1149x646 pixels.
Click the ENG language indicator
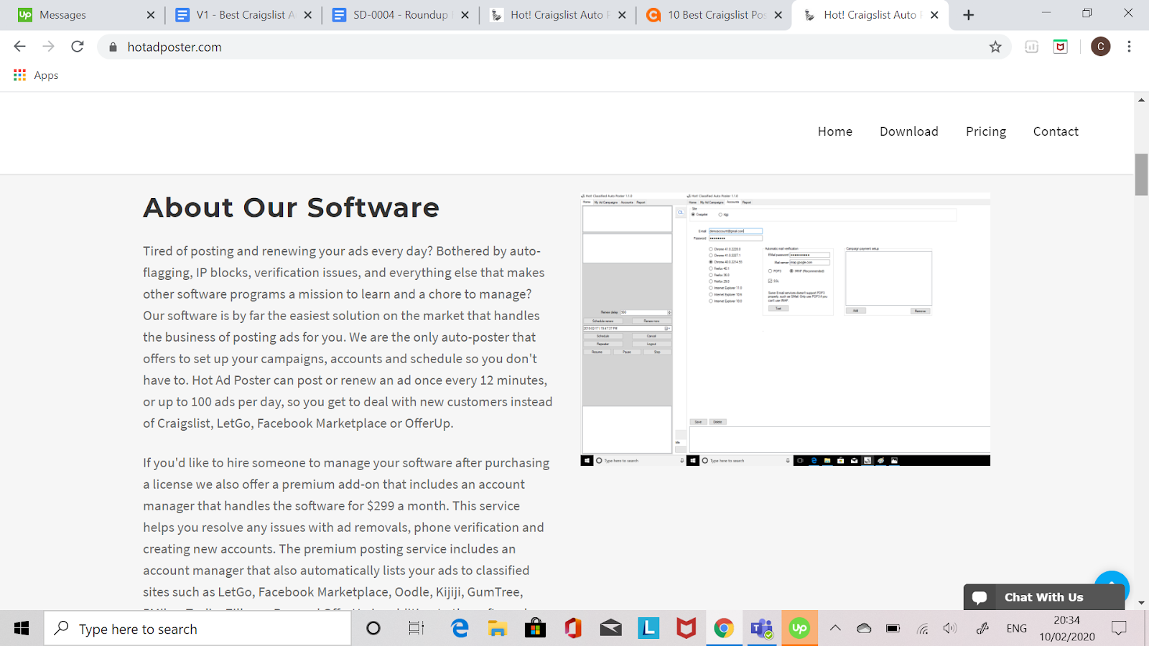[x=1016, y=629]
